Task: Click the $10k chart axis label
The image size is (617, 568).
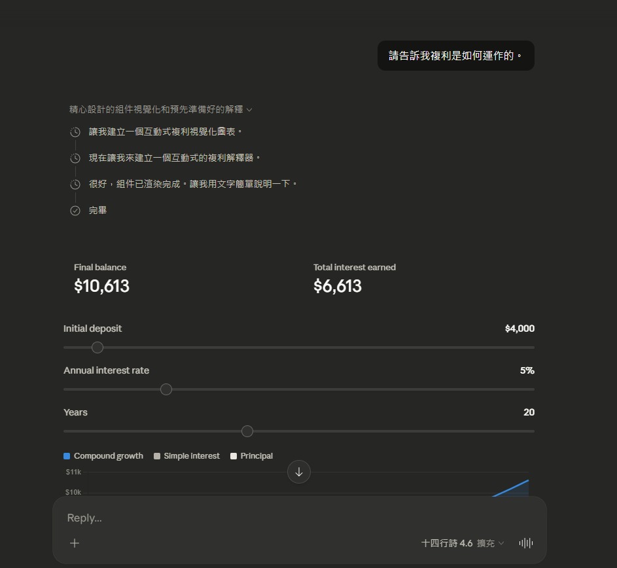Action: [73, 492]
